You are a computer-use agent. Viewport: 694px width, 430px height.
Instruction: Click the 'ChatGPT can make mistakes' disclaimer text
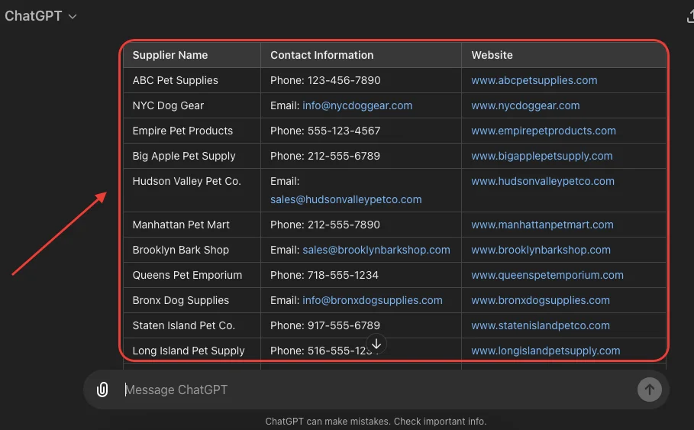[x=376, y=421]
